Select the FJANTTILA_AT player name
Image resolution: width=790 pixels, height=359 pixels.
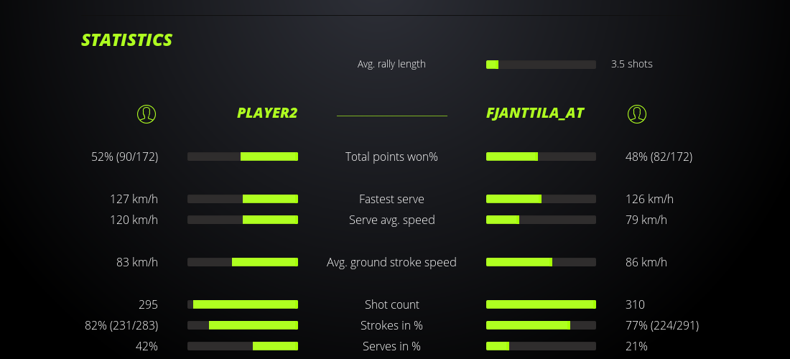(535, 113)
